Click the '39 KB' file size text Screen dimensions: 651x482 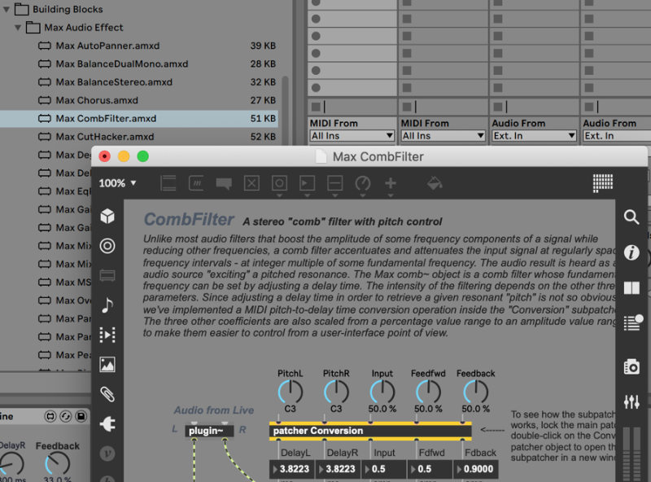[x=263, y=46]
